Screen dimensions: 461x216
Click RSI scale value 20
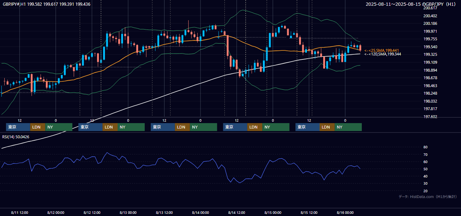pos(425,191)
